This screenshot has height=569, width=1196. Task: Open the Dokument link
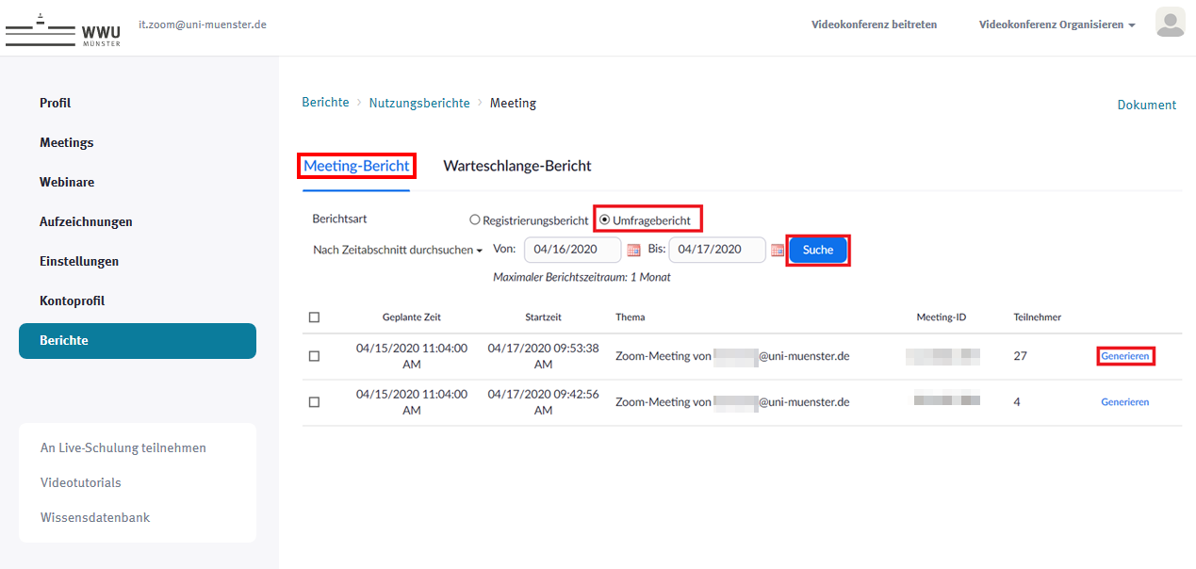point(1146,105)
